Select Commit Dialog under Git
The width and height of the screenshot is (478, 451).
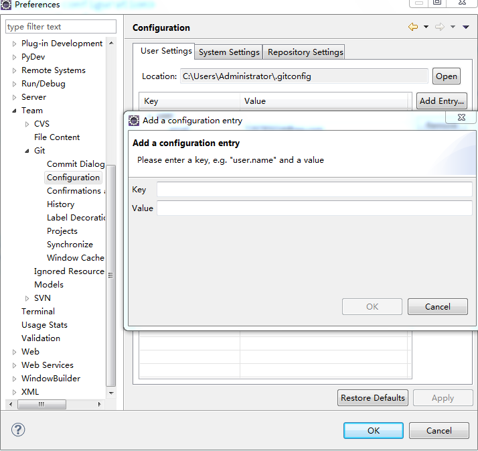point(76,164)
